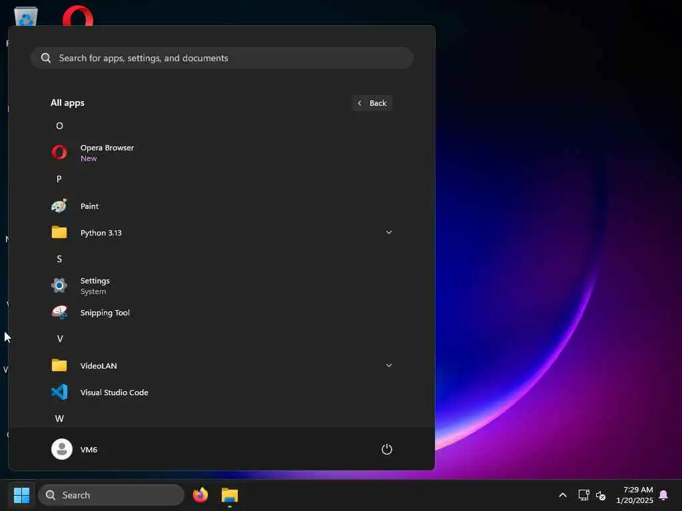Open the Settings gear icon
This screenshot has height=511, width=682.
coord(59,285)
